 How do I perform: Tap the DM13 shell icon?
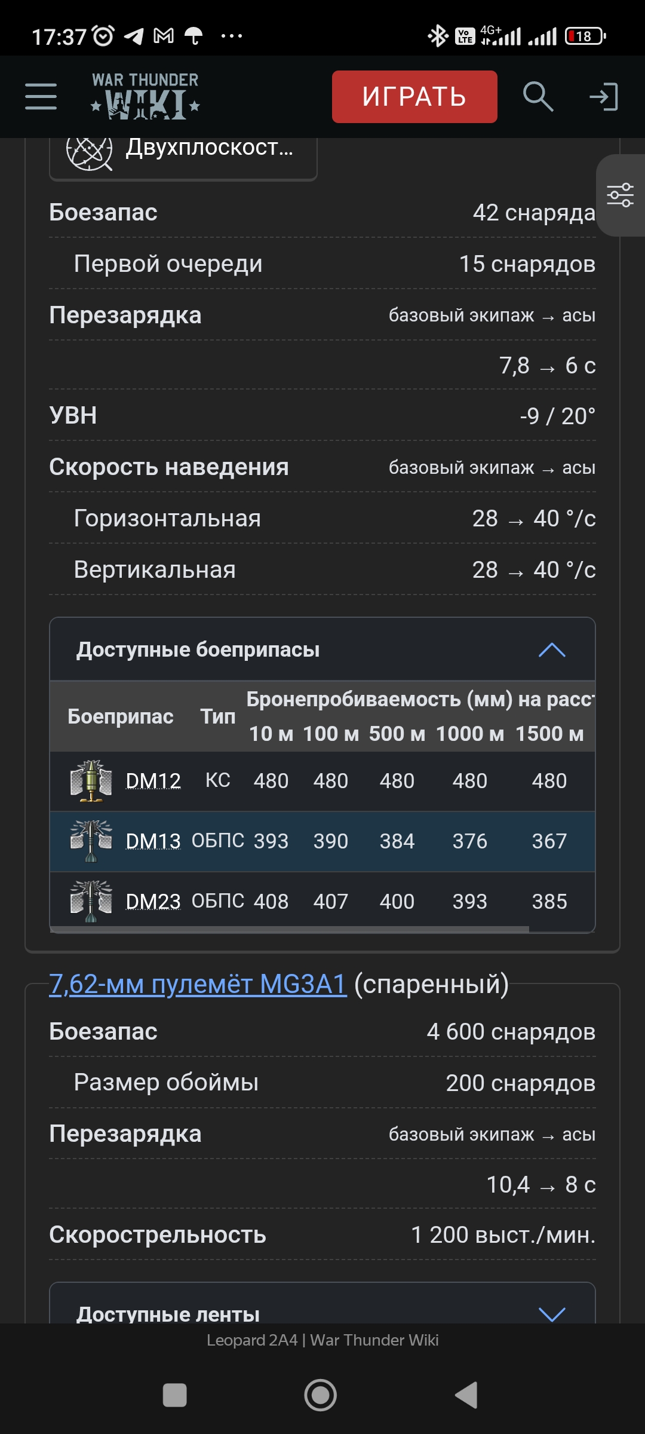tap(91, 841)
